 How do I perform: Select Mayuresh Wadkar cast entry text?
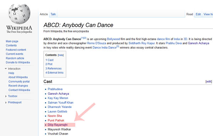[59, 129]
